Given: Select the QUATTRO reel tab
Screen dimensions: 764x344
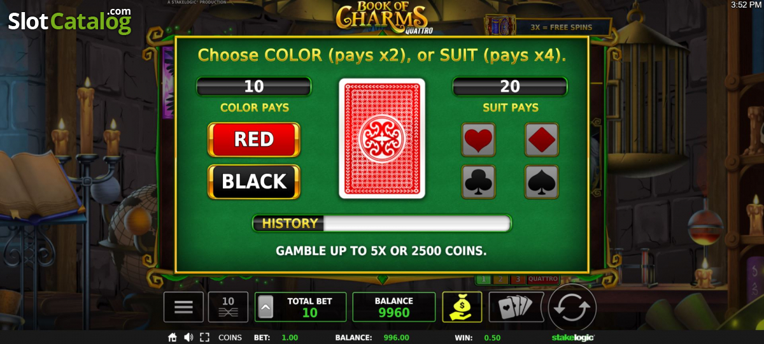Looking at the screenshot, I should tap(543, 279).
